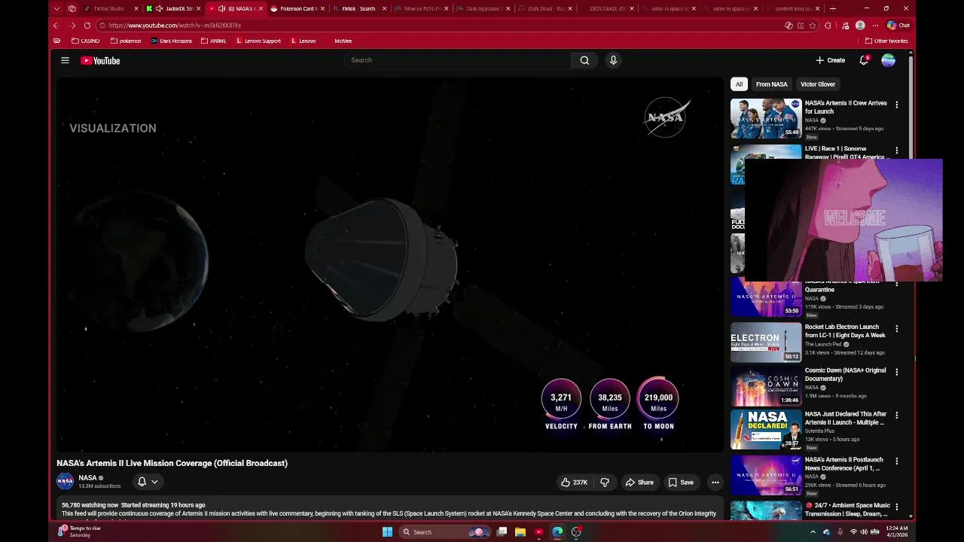The width and height of the screenshot is (964, 542).
Task: Open the Windows Start menu
Action: pos(387,531)
